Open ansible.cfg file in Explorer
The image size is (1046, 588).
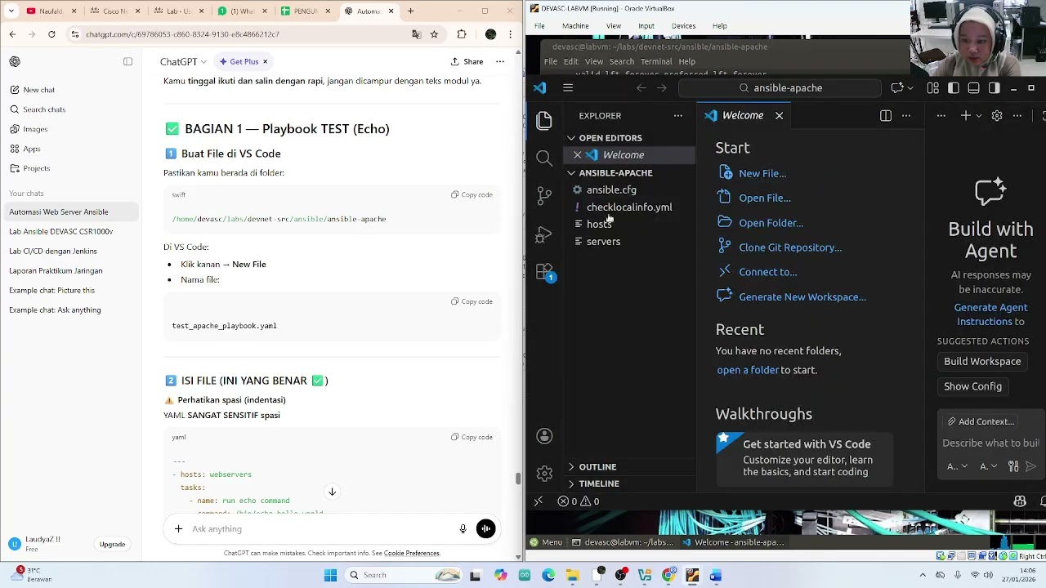(x=611, y=190)
